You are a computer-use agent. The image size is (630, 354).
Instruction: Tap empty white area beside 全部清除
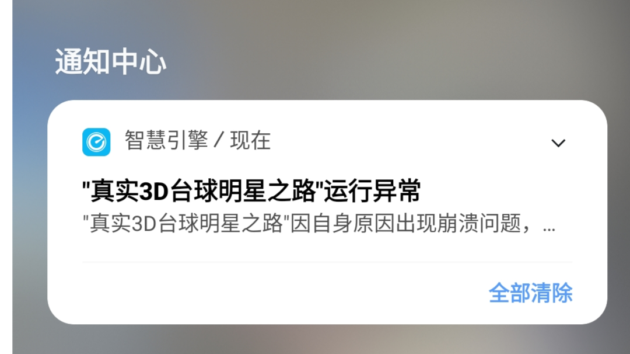point(281,293)
